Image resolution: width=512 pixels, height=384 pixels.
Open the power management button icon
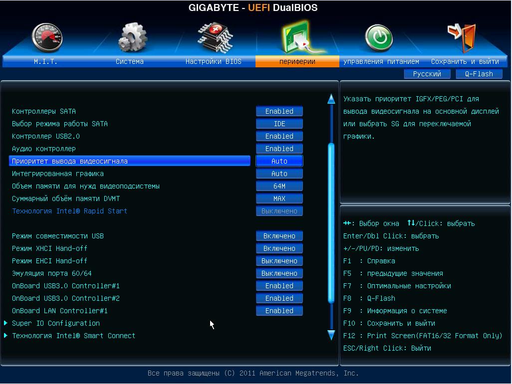click(x=379, y=38)
